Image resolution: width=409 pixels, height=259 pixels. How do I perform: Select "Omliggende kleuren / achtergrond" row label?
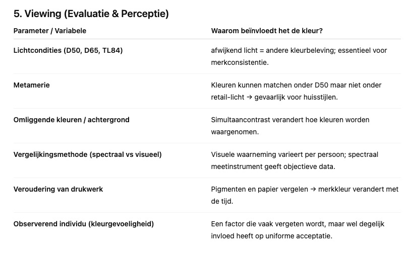71,120
